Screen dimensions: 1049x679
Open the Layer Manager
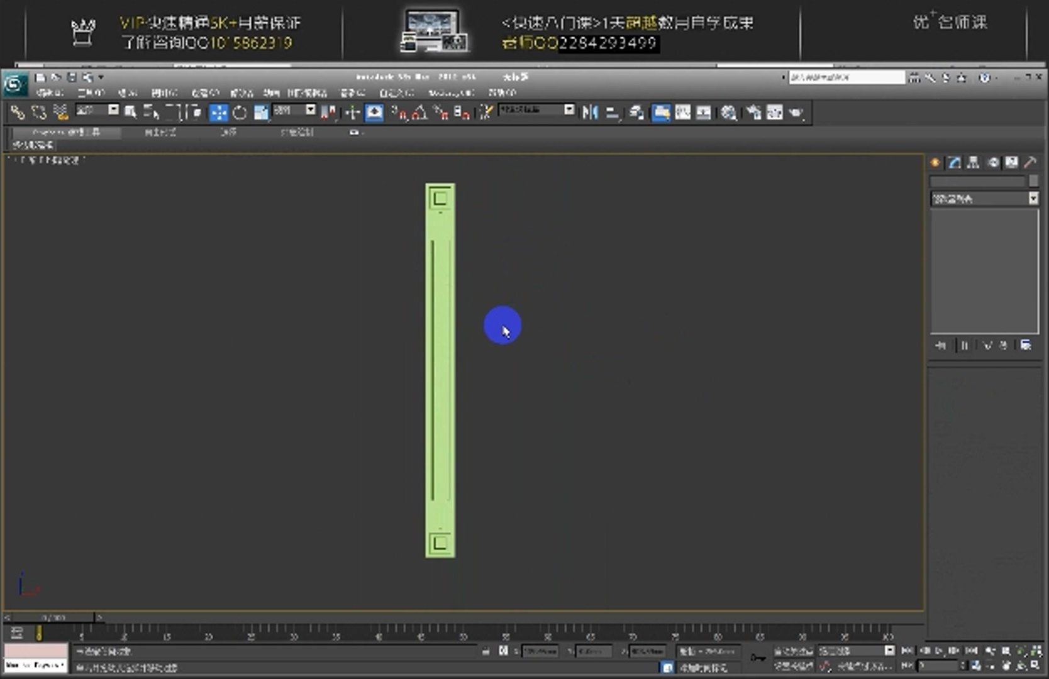pyautogui.click(x=636, y=113)
